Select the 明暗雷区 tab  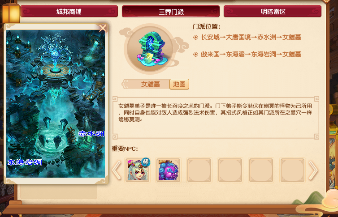tap(273, 11)
